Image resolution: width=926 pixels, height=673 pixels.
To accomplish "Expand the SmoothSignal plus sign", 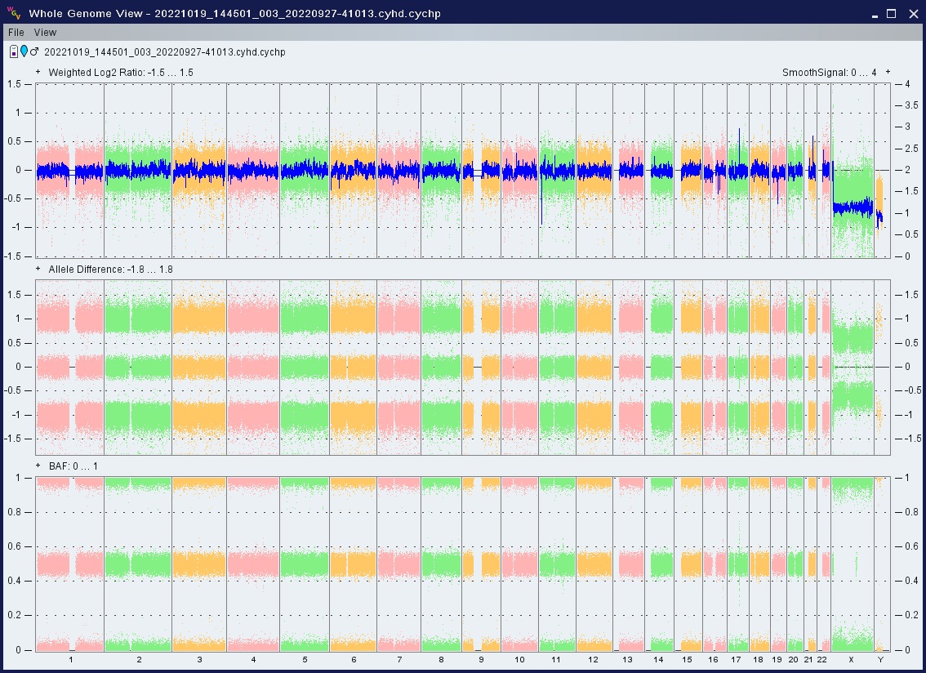I will click(x=888, y=72).
